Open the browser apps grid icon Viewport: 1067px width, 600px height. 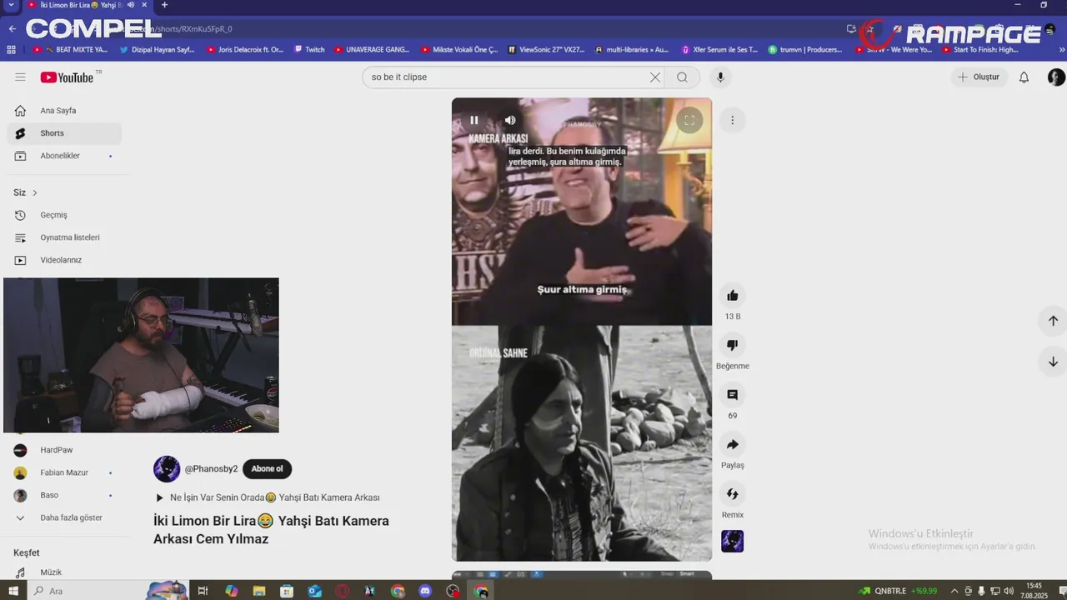pos(11,50)
